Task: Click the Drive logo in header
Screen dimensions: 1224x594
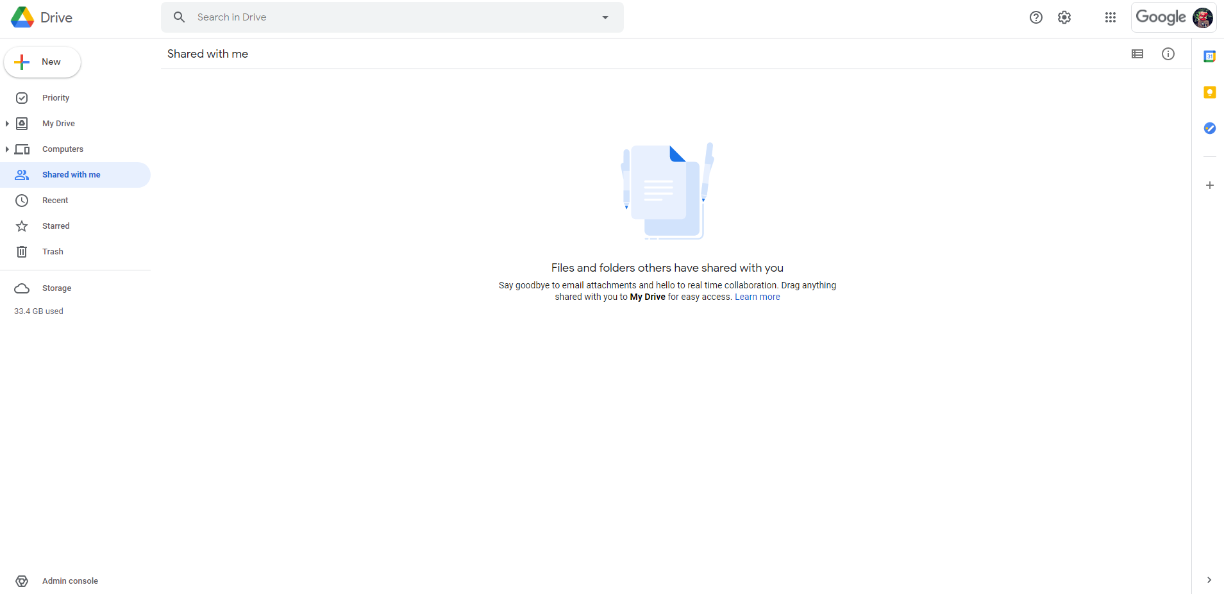Action: coord(42,17)
